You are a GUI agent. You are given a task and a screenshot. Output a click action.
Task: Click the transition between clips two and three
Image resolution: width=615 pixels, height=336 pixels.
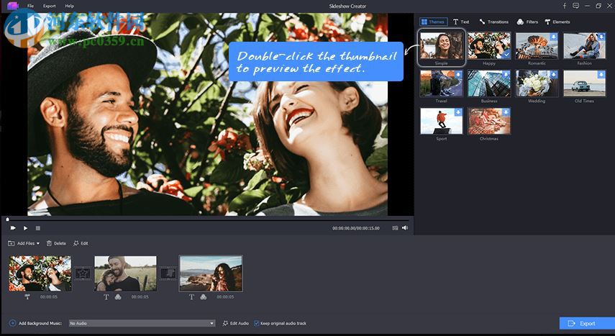coord(168,273)
